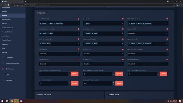The width and height of the screenshot is (183, 103).
Task: Open the Spoilers Disabled dropdown
Action: (104, 54)
